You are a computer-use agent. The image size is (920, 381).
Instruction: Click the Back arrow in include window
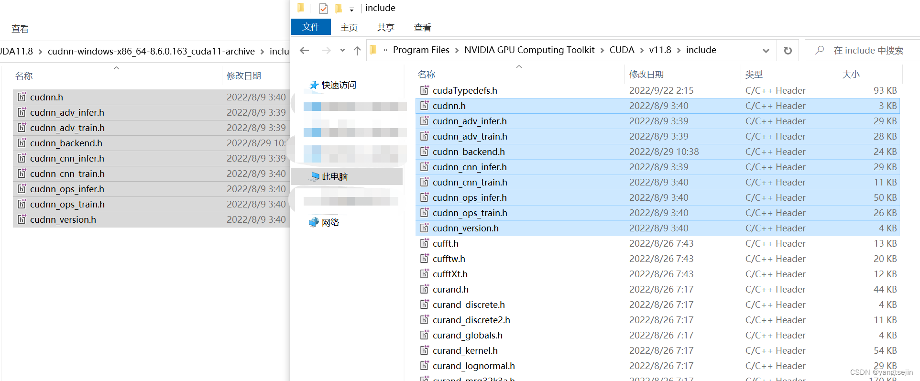click(305, 50)
